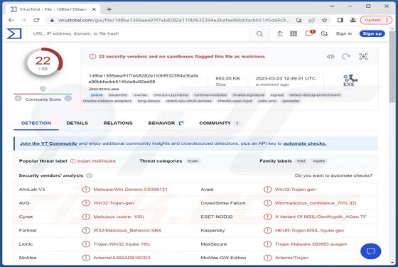Click the Sign up button
398x267 pixels.
[372, 33]
